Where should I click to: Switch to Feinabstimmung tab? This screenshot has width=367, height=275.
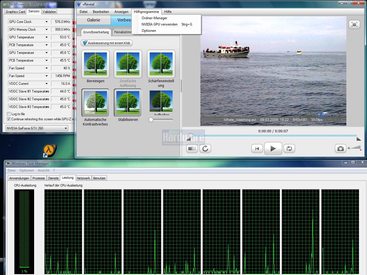click(123, 32)
